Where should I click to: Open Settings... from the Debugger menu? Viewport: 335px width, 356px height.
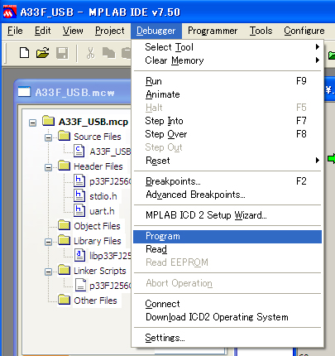pyautogui.click(x=227, y=338)
